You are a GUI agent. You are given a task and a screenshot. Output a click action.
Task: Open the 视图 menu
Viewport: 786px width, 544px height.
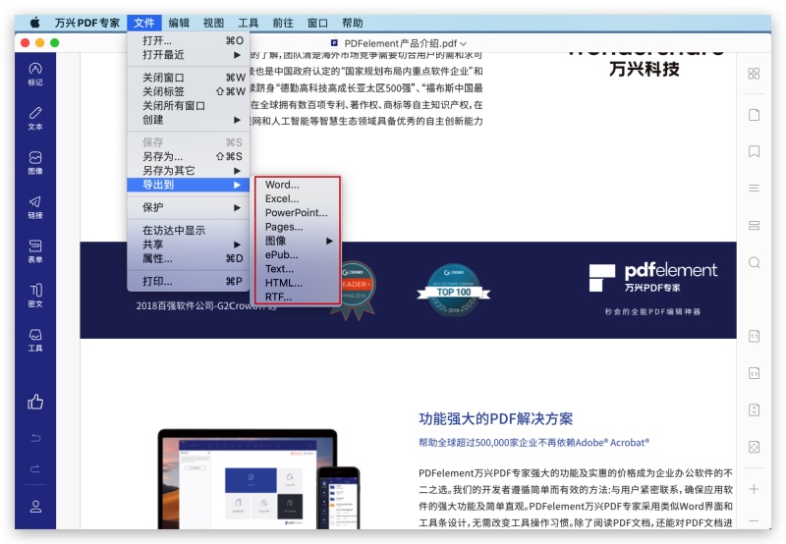coord(213,23)
